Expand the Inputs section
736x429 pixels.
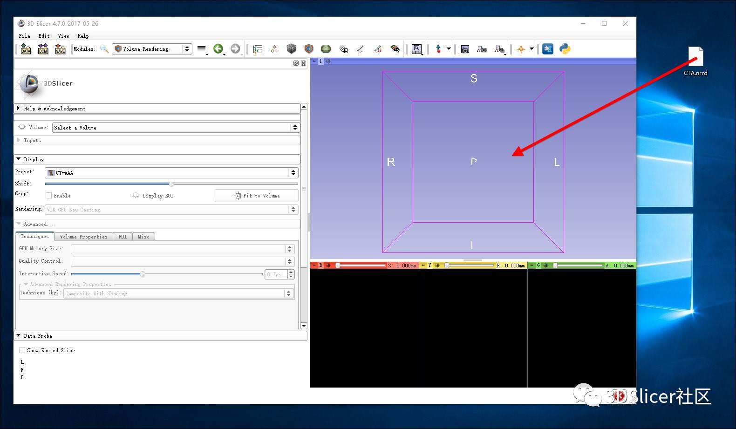(x=157, y=140)
